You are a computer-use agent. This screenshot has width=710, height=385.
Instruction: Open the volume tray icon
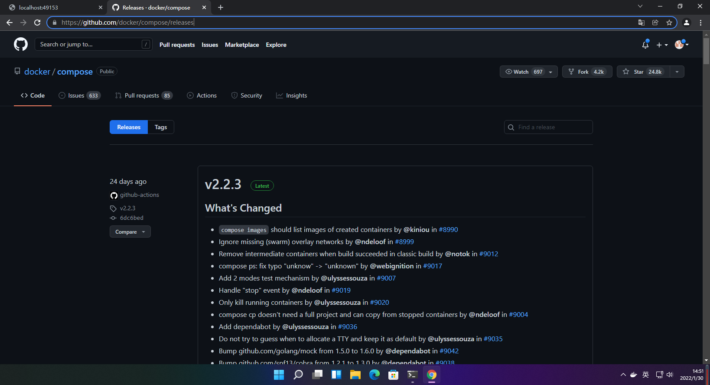click(x=670, y=375)
